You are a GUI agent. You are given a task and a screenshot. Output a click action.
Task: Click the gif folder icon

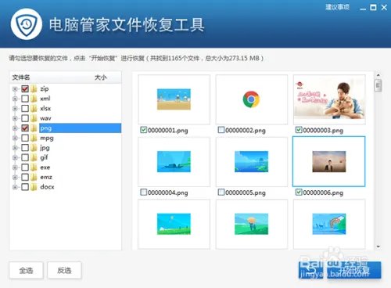click(x=34, y=157)
